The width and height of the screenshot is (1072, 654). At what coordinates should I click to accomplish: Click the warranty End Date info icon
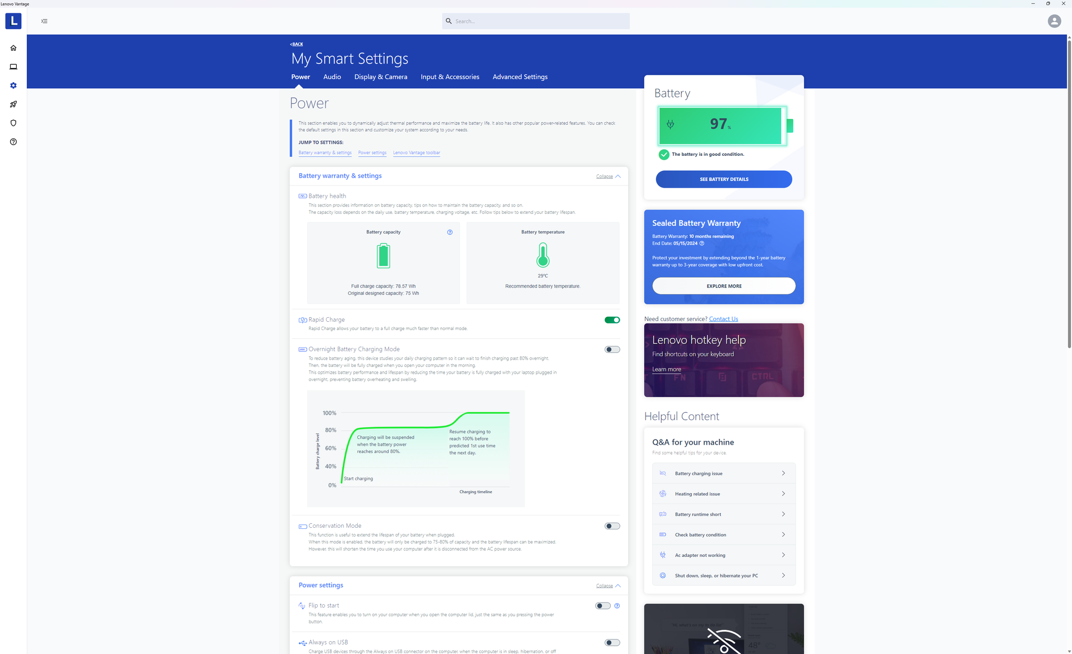pyautogui.click(x=702, y=244)
